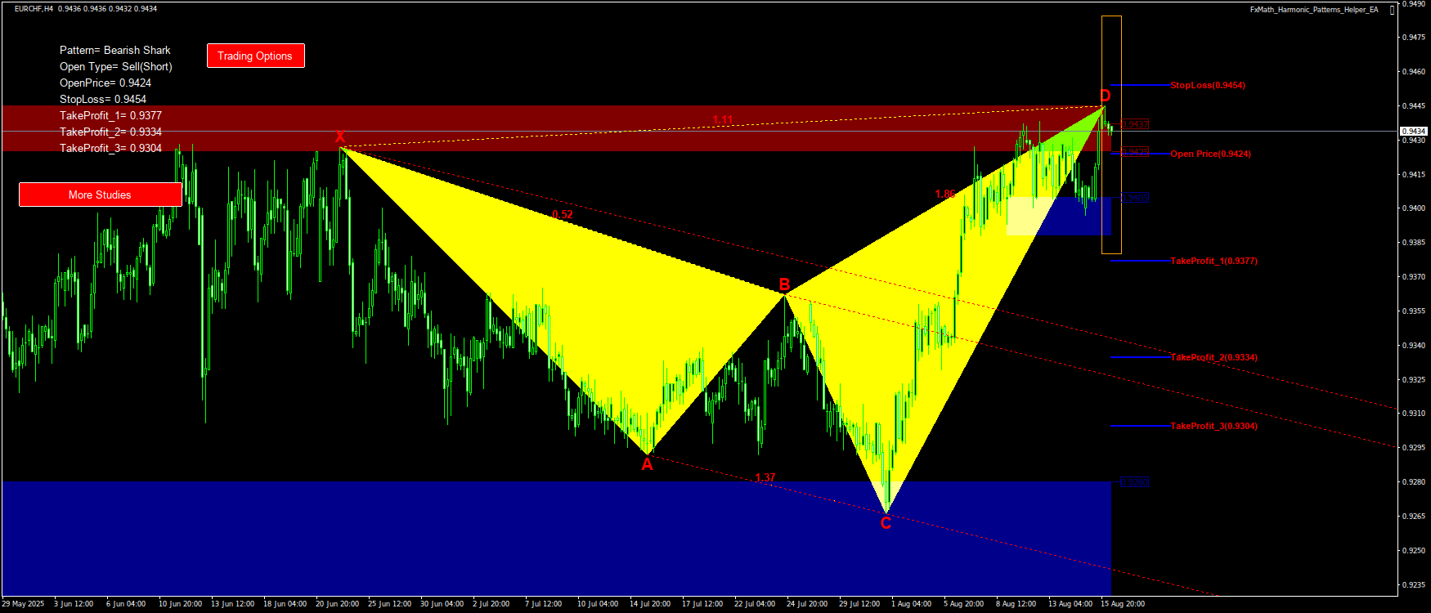Click the TakeProfit_3(0.9304) level label
The height and width of the screenshot is (613, 1431).
[x=1213, y=426]
